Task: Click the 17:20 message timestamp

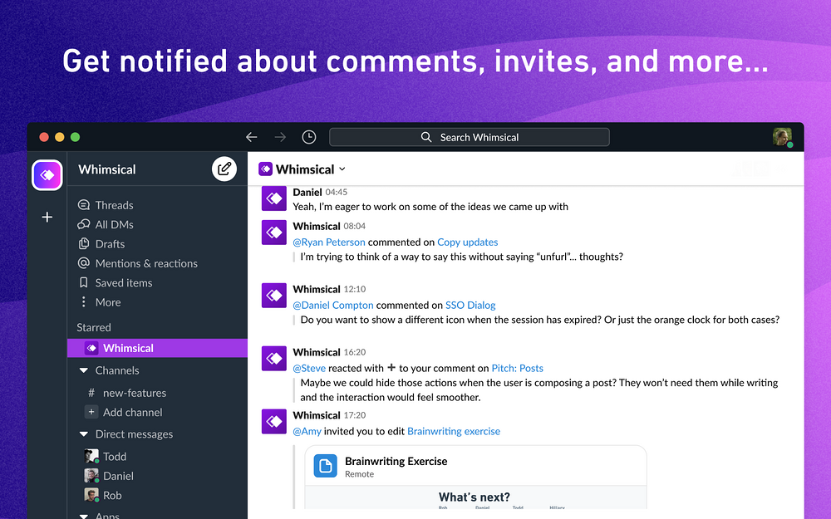Action: (355, 415)
